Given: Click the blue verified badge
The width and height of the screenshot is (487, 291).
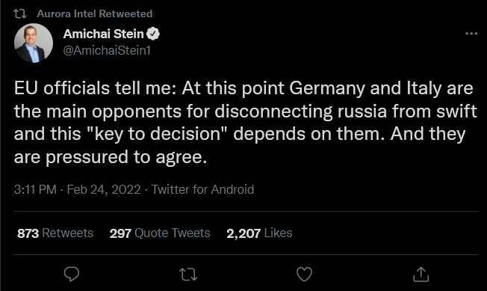Looking at the screenshot, I should click(153, 34).
